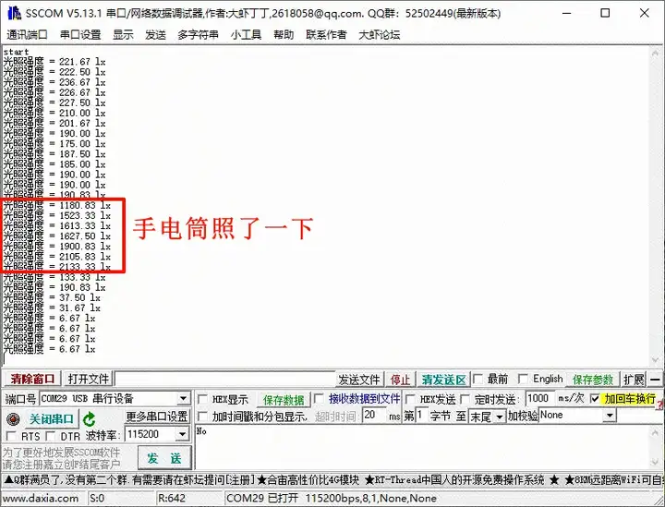Click the 第 1 字节 start byte field
Screen dimensions: 665x507
click(421, 415)
